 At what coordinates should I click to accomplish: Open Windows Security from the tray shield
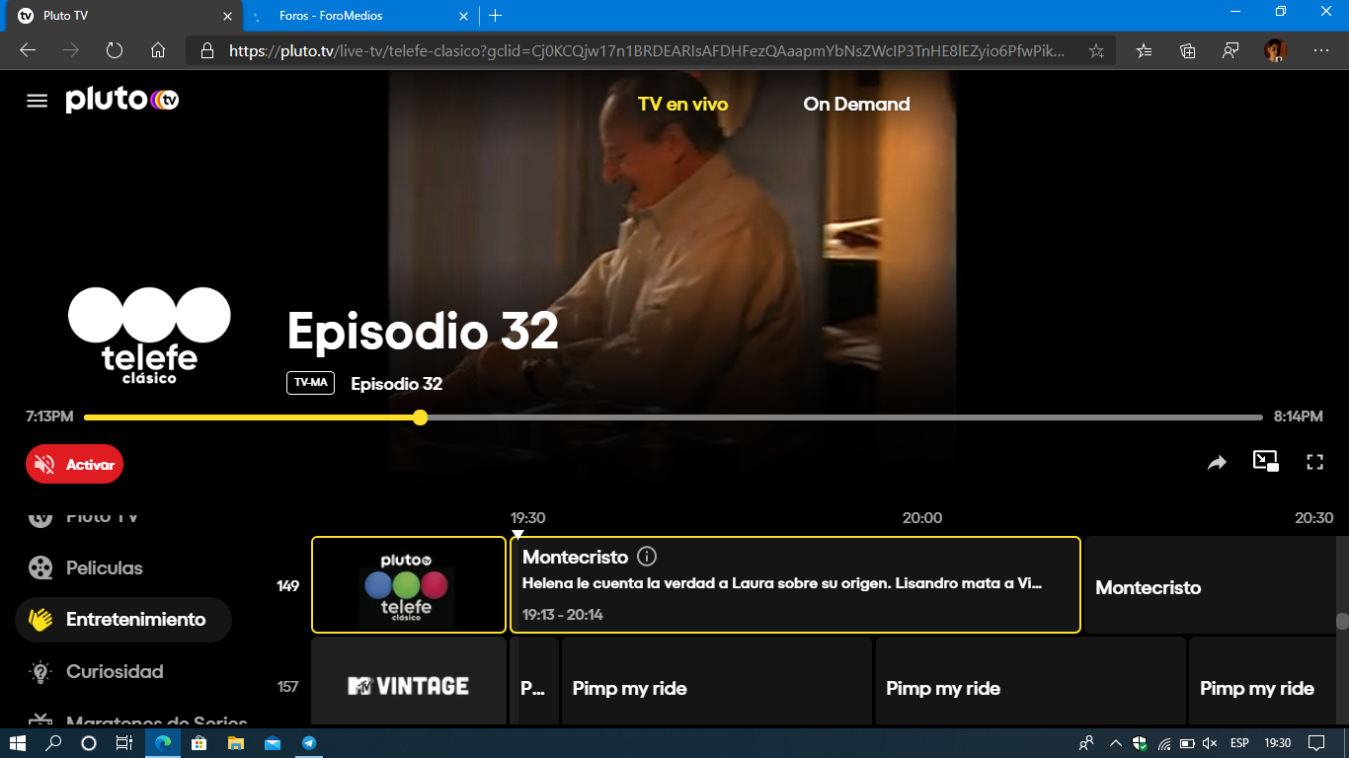pyautogui.click(x=1140, y=743)
